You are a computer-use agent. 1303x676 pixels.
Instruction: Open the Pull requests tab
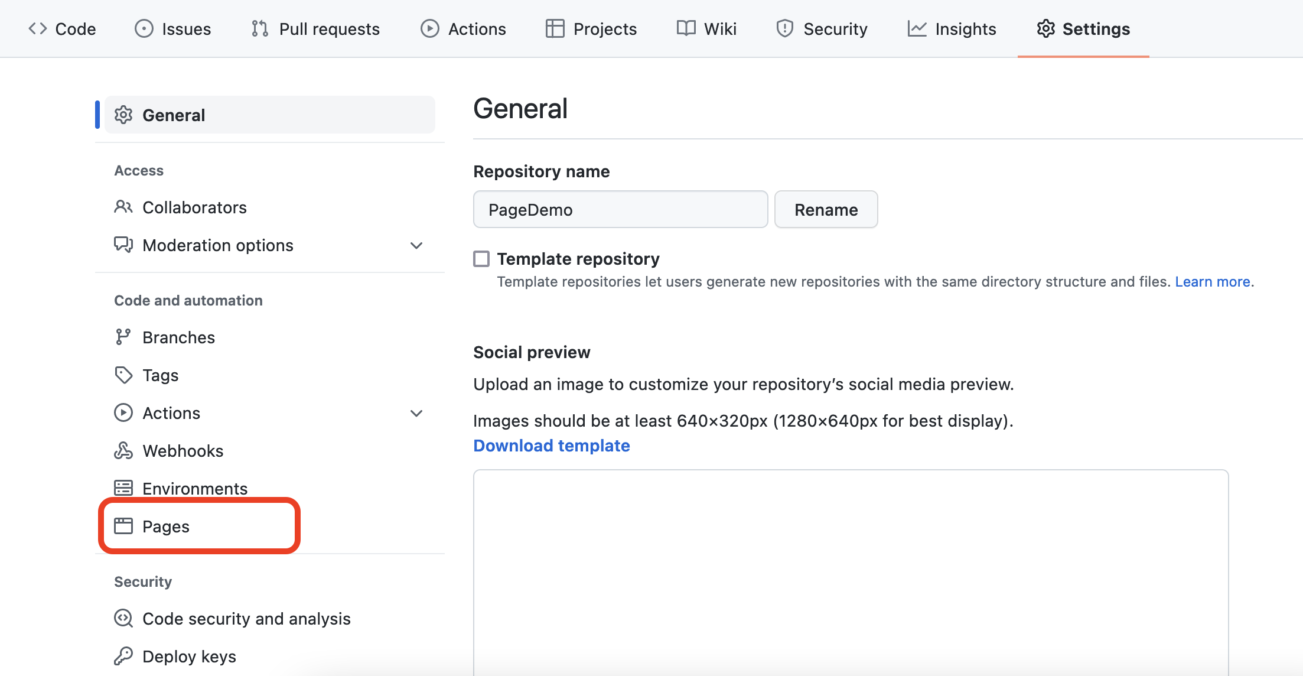coord(315,28)
